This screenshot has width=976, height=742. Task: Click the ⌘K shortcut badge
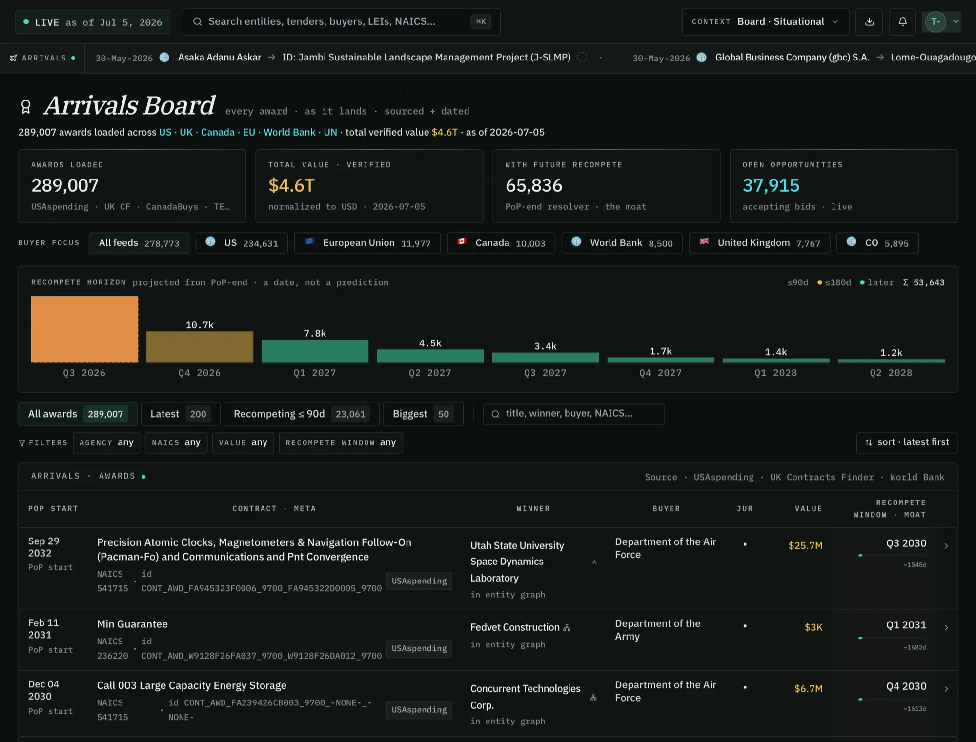pos(481,22)
